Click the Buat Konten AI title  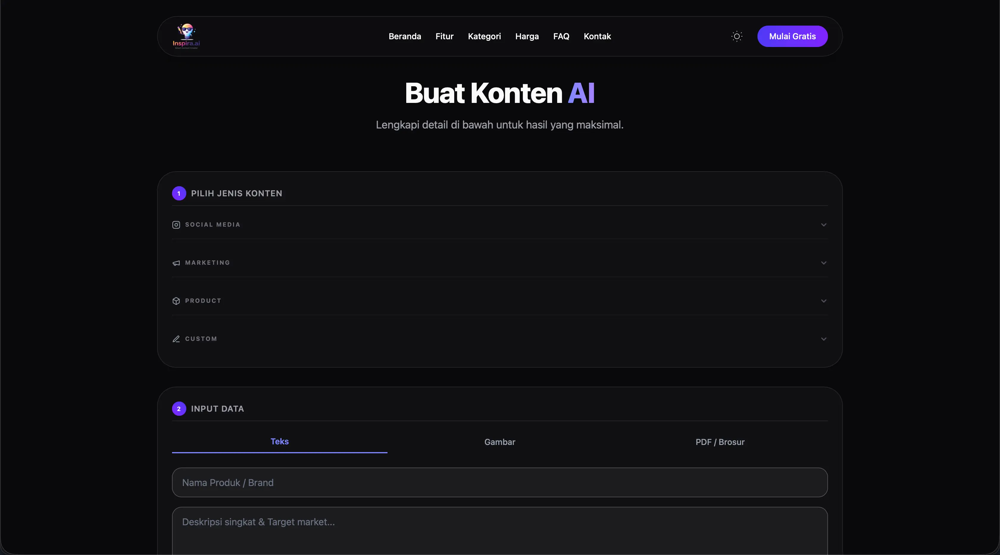pos(500,93)
